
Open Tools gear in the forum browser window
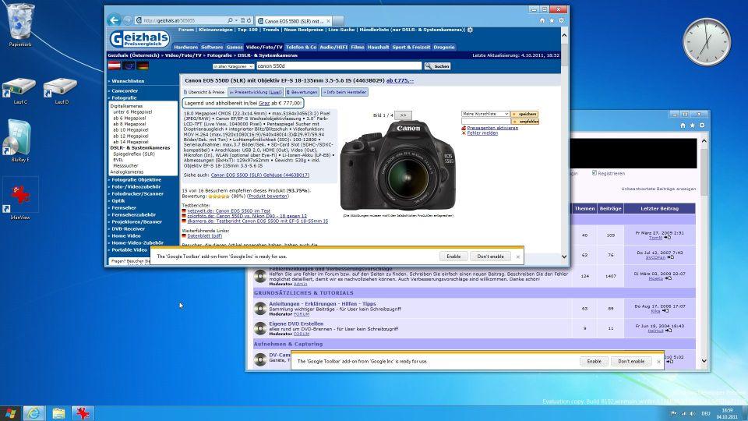[702, 125]
